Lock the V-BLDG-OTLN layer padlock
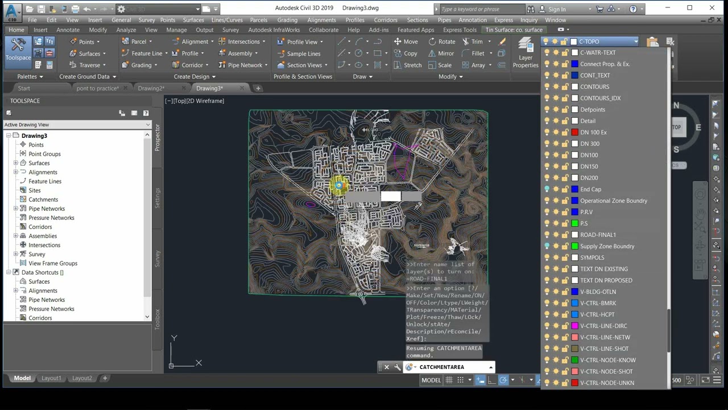The width and height of the screenshot is (728, 410). (565, 292)
